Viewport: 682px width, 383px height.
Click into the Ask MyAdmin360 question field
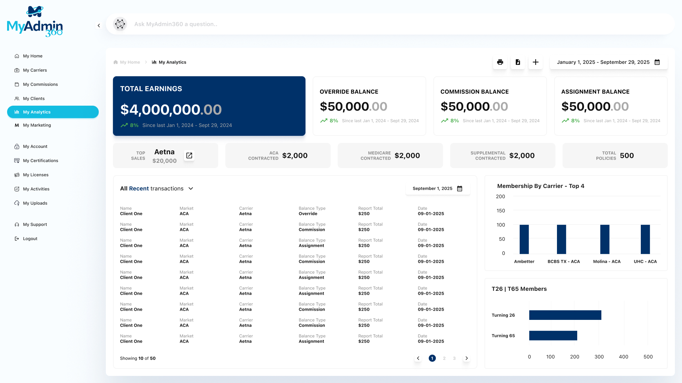(x=249, y=24)
